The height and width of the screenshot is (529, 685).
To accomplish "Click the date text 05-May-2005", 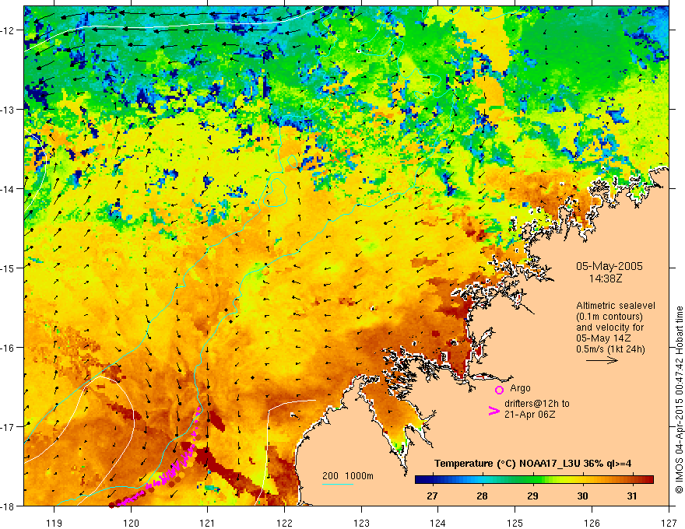I will tap(609, 266).
